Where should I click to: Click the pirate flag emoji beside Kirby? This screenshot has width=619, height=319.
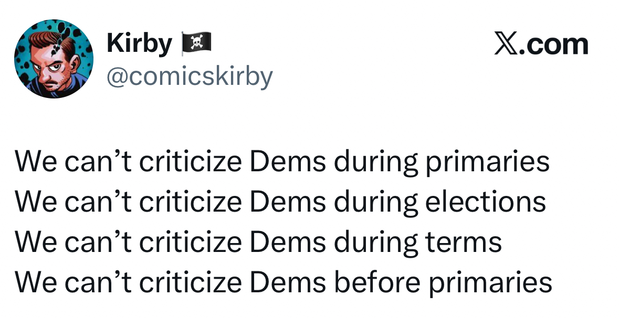click(x=196, y=43)
